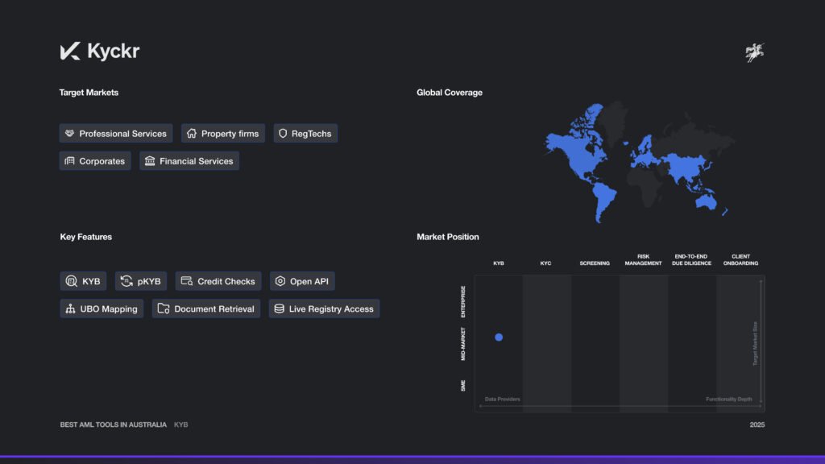This screenshot has width=825, height=464.
Task: Select the UBO Mapping label text
Action: click(109, 309)
